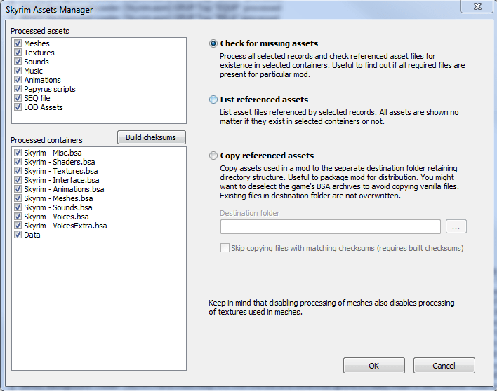Uncheck Skyrim - Animations.bsa container

tap(18, 189)
